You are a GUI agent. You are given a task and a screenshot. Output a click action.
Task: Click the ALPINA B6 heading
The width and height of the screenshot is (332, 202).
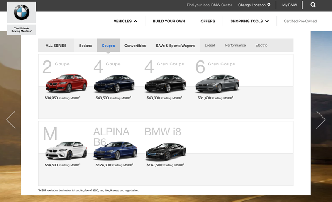(x=111, y=136)
